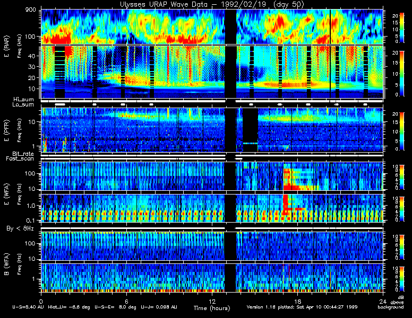Click the 'Freq (Hz)' label of the B (WFA) panel
The image size is (412, 318).
click(19, 264)
